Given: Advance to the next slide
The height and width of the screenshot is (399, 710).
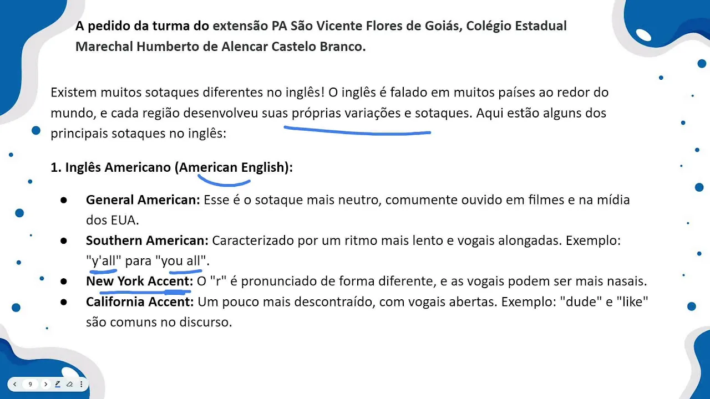Looking at the screenshot, I should 45,384.
